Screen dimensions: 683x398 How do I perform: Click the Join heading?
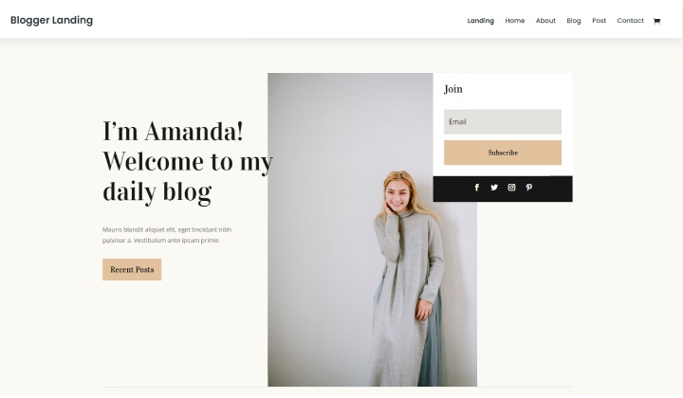coord(453,89)
